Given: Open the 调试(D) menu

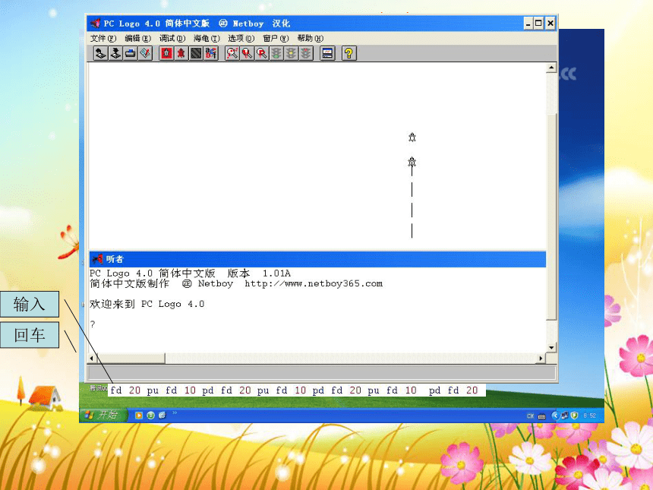Looking at the screenshot, I should tap(172, 38).
